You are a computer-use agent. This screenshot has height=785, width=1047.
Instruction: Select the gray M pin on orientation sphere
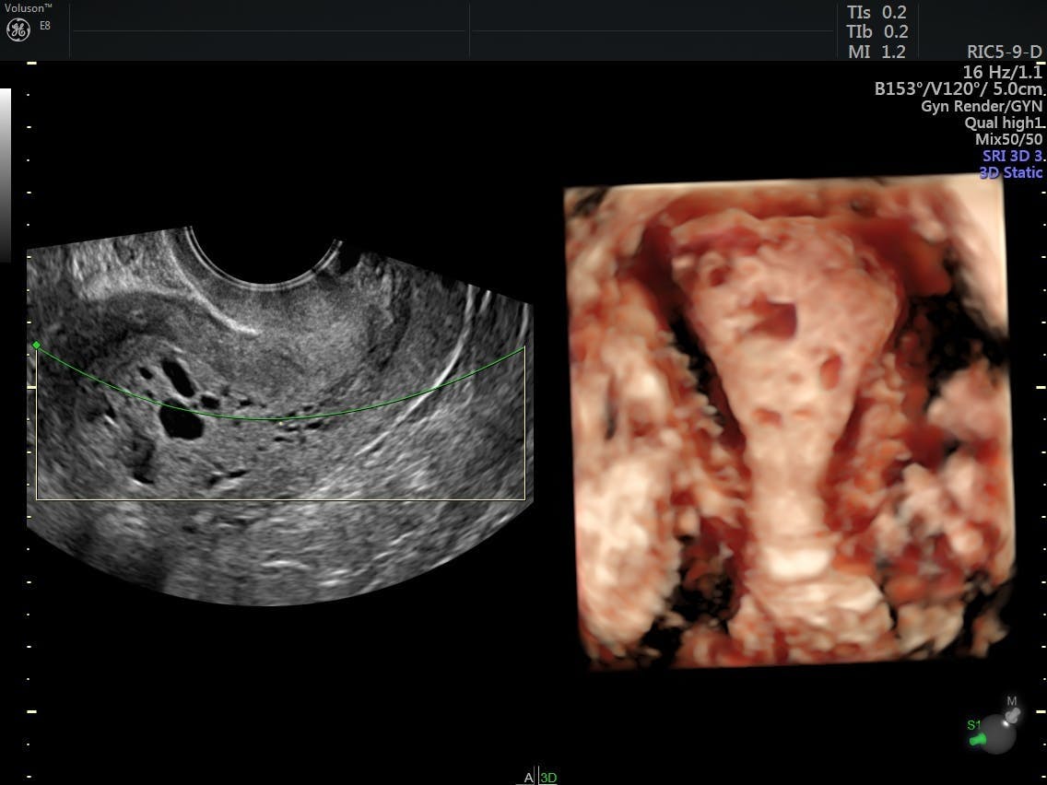[x=1011, y=711]
